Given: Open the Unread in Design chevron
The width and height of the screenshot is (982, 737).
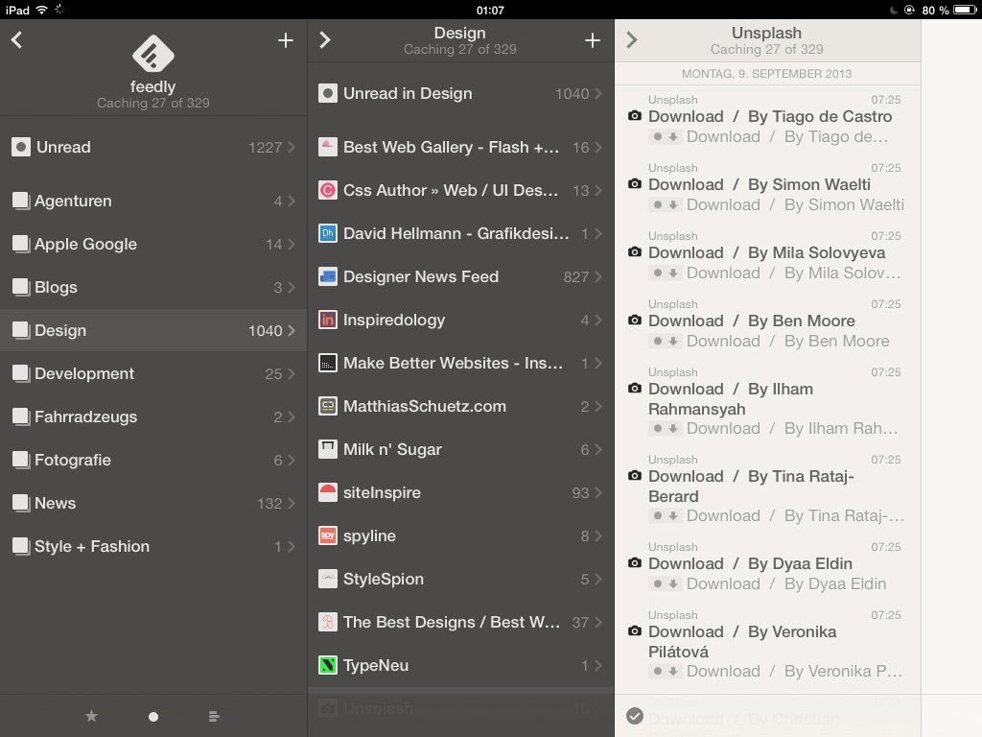Looking at the screenshot, I should [x=598, y=93].
